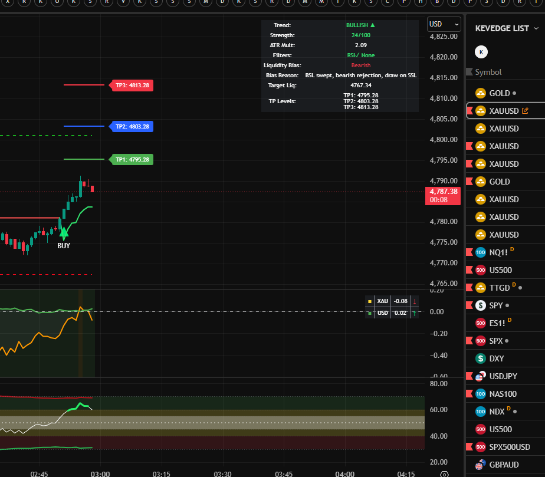Unflag the SPX500USD symbol
This screenshot has height=477, width=545.
pyautogui.click(x=470, y=447)
